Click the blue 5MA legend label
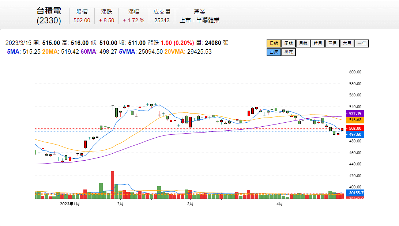Image resolution: width=399 pixels, height=226 pixels. pos(13,52)
